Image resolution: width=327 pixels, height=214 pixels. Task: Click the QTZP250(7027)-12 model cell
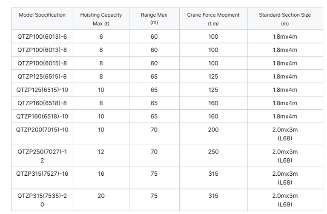(42, 156)
